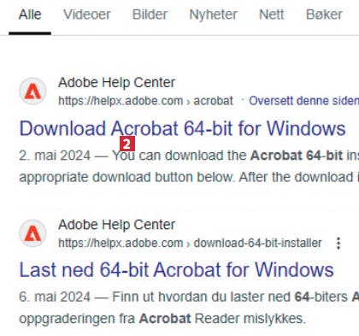Click the first result's Adobe logo icon

coord(32,91)
